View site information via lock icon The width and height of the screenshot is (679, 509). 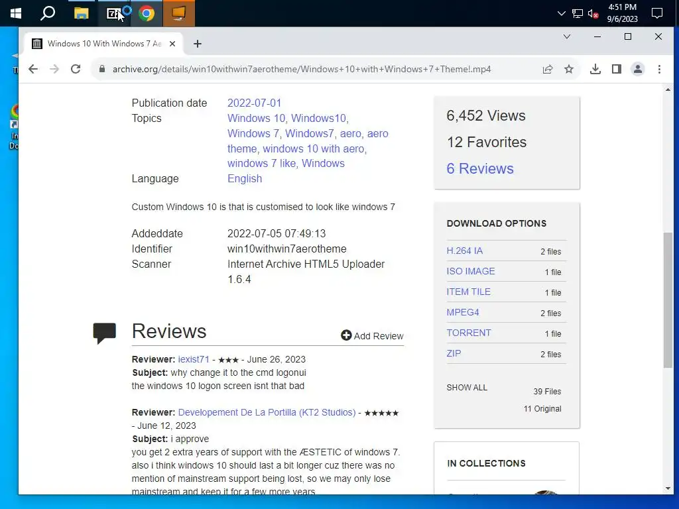[x=102, y=69]
